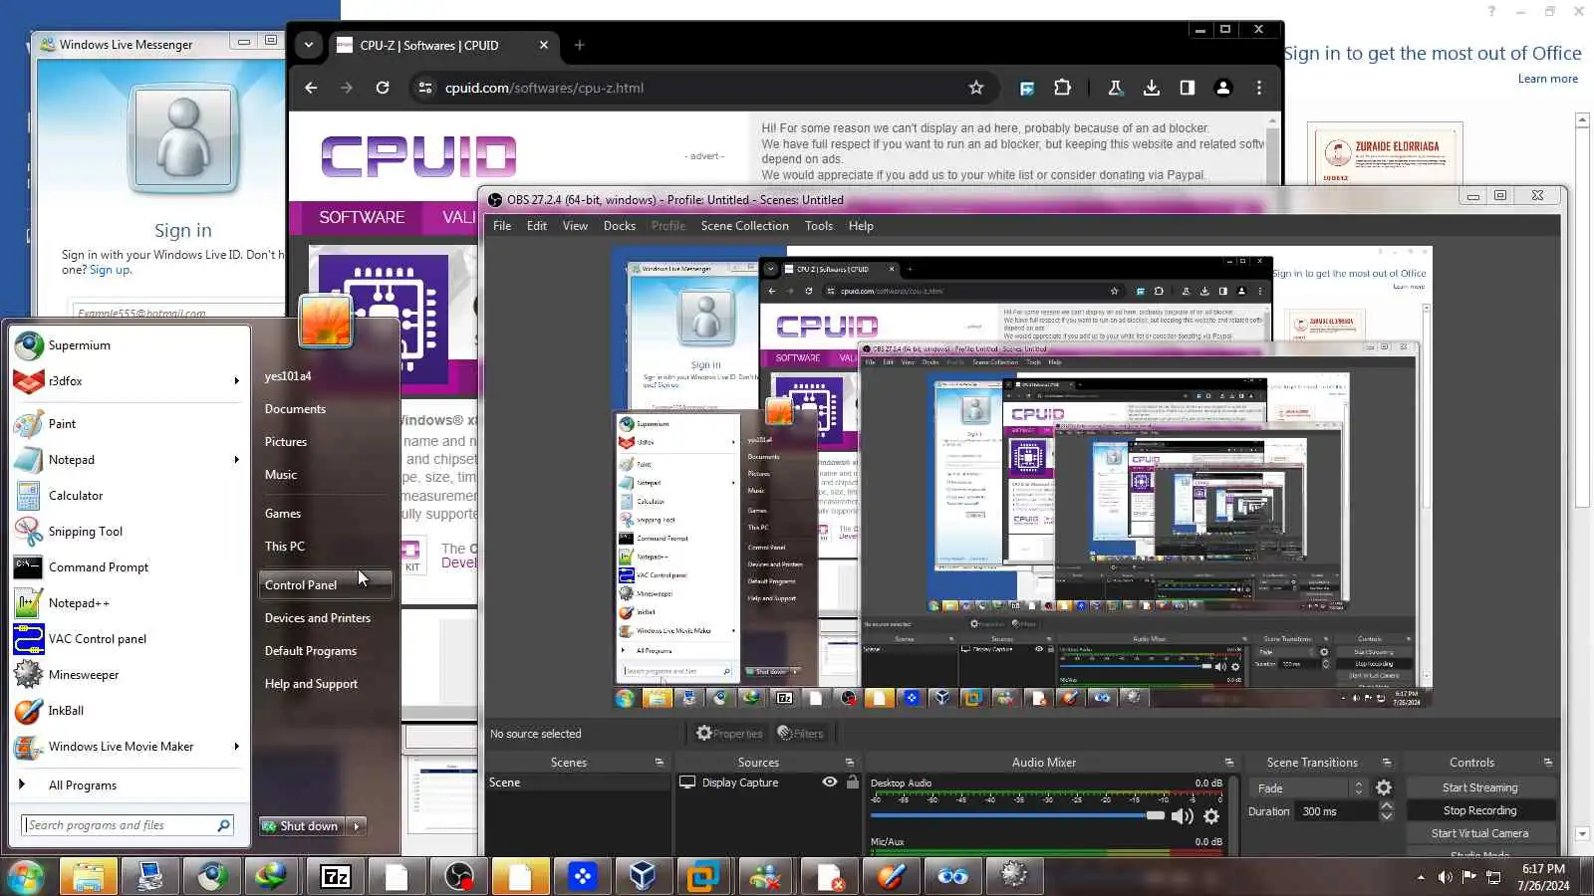Open the OBS Edit menu

[537, 226]
